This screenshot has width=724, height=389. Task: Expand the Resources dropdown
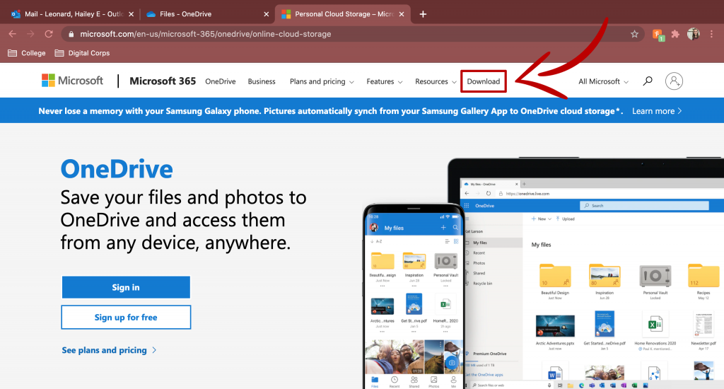tap(435, 81)
